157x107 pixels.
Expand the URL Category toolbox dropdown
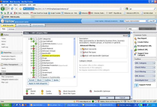pyautogui.click(x=154, y=63)
